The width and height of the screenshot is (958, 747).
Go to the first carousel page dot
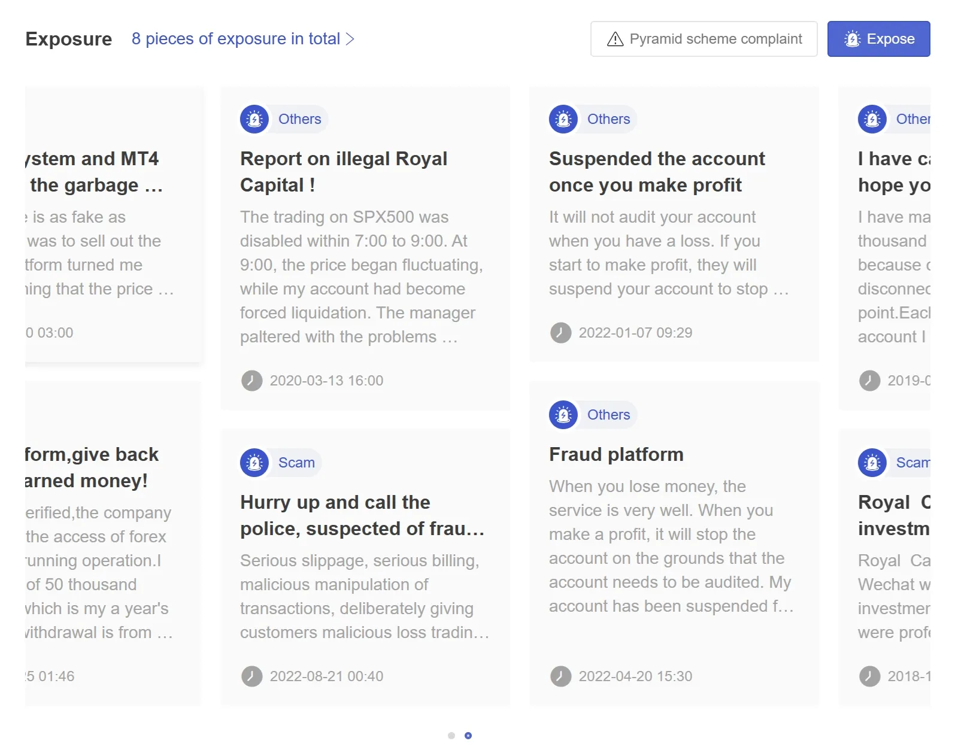click(451, 736)
